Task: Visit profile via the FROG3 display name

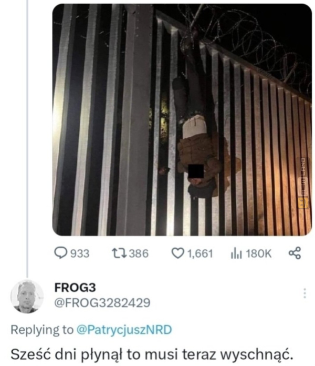Action: [x=75, y=287]
